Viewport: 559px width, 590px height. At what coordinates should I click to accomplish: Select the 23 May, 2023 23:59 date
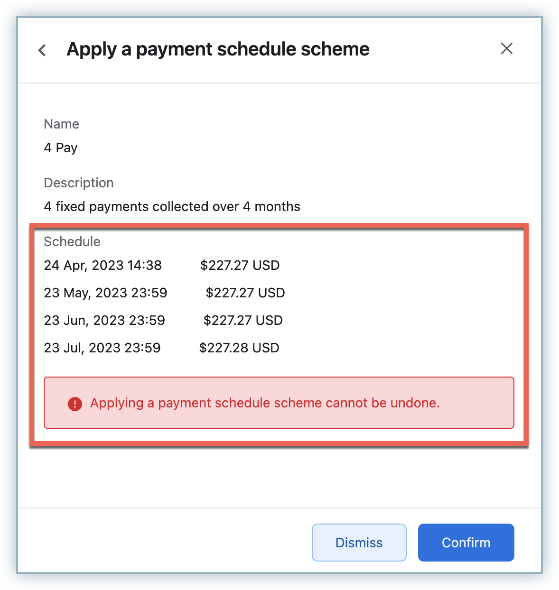[105, 293]
